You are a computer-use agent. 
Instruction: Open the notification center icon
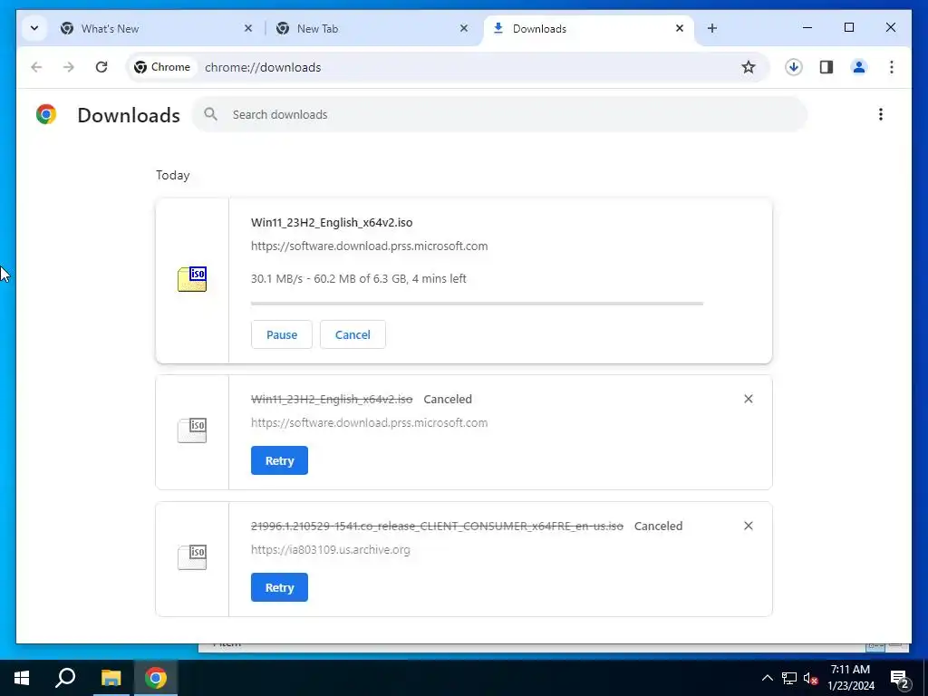point(900,678)
